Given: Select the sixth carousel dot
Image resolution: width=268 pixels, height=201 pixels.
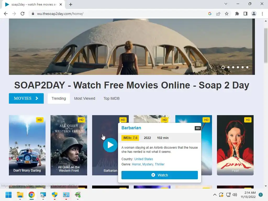Looking at the screenshot, I should [x=247, y=67].
